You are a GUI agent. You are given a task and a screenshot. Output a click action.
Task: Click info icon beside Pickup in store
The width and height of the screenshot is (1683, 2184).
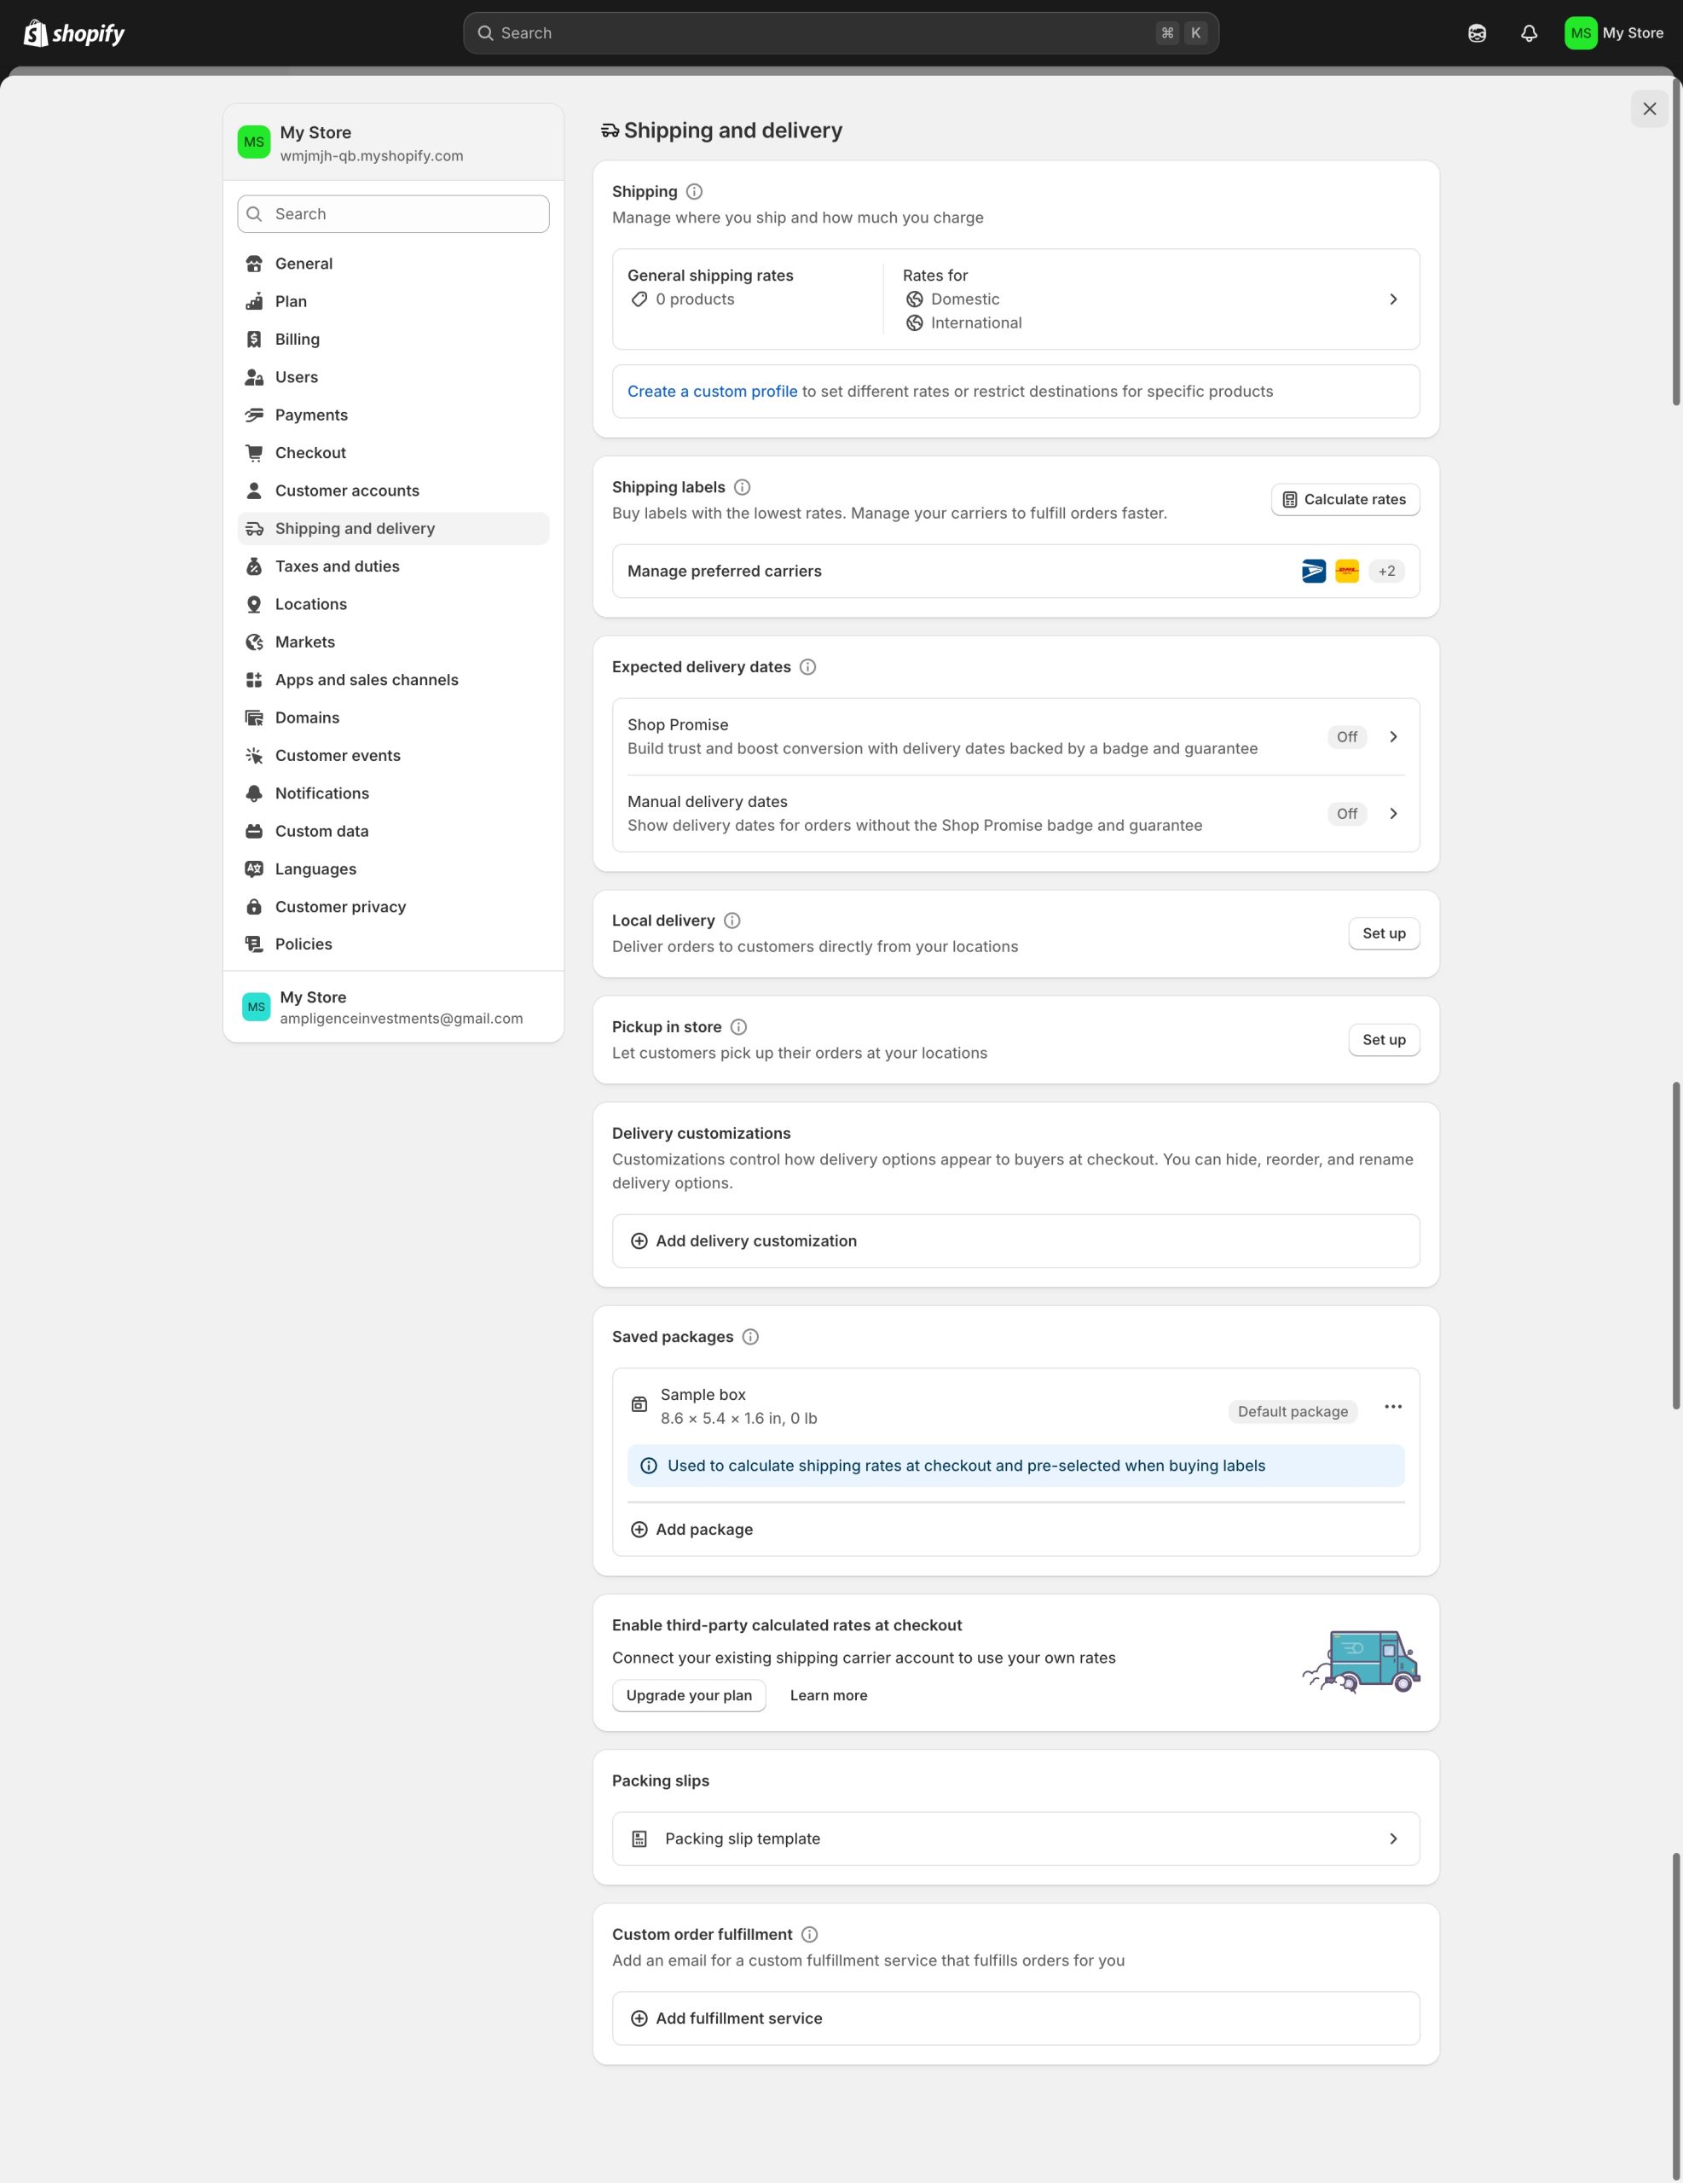pos(738,1027)
